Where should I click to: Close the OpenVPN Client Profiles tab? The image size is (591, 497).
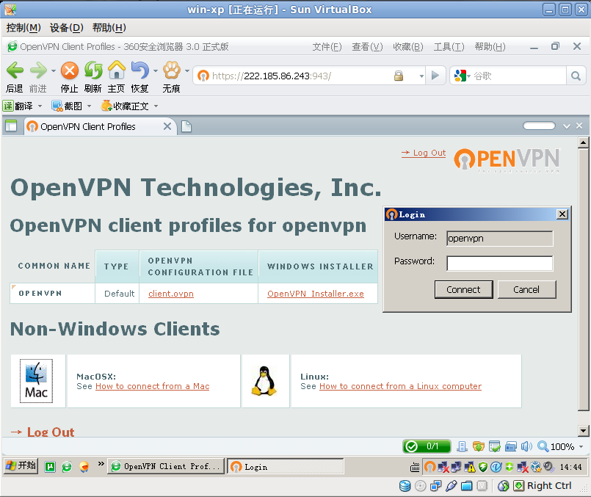tap(167, 126)
